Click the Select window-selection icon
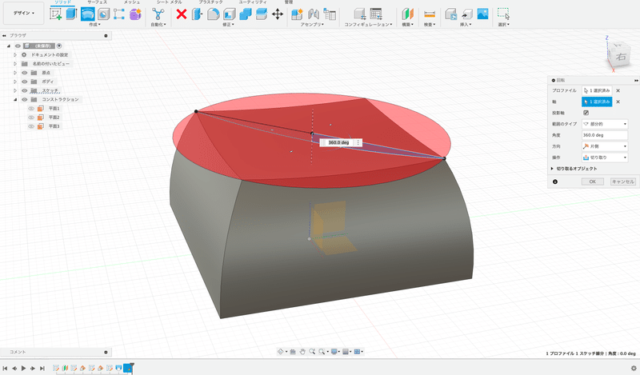The image size is (640, 375). point(504,14)
